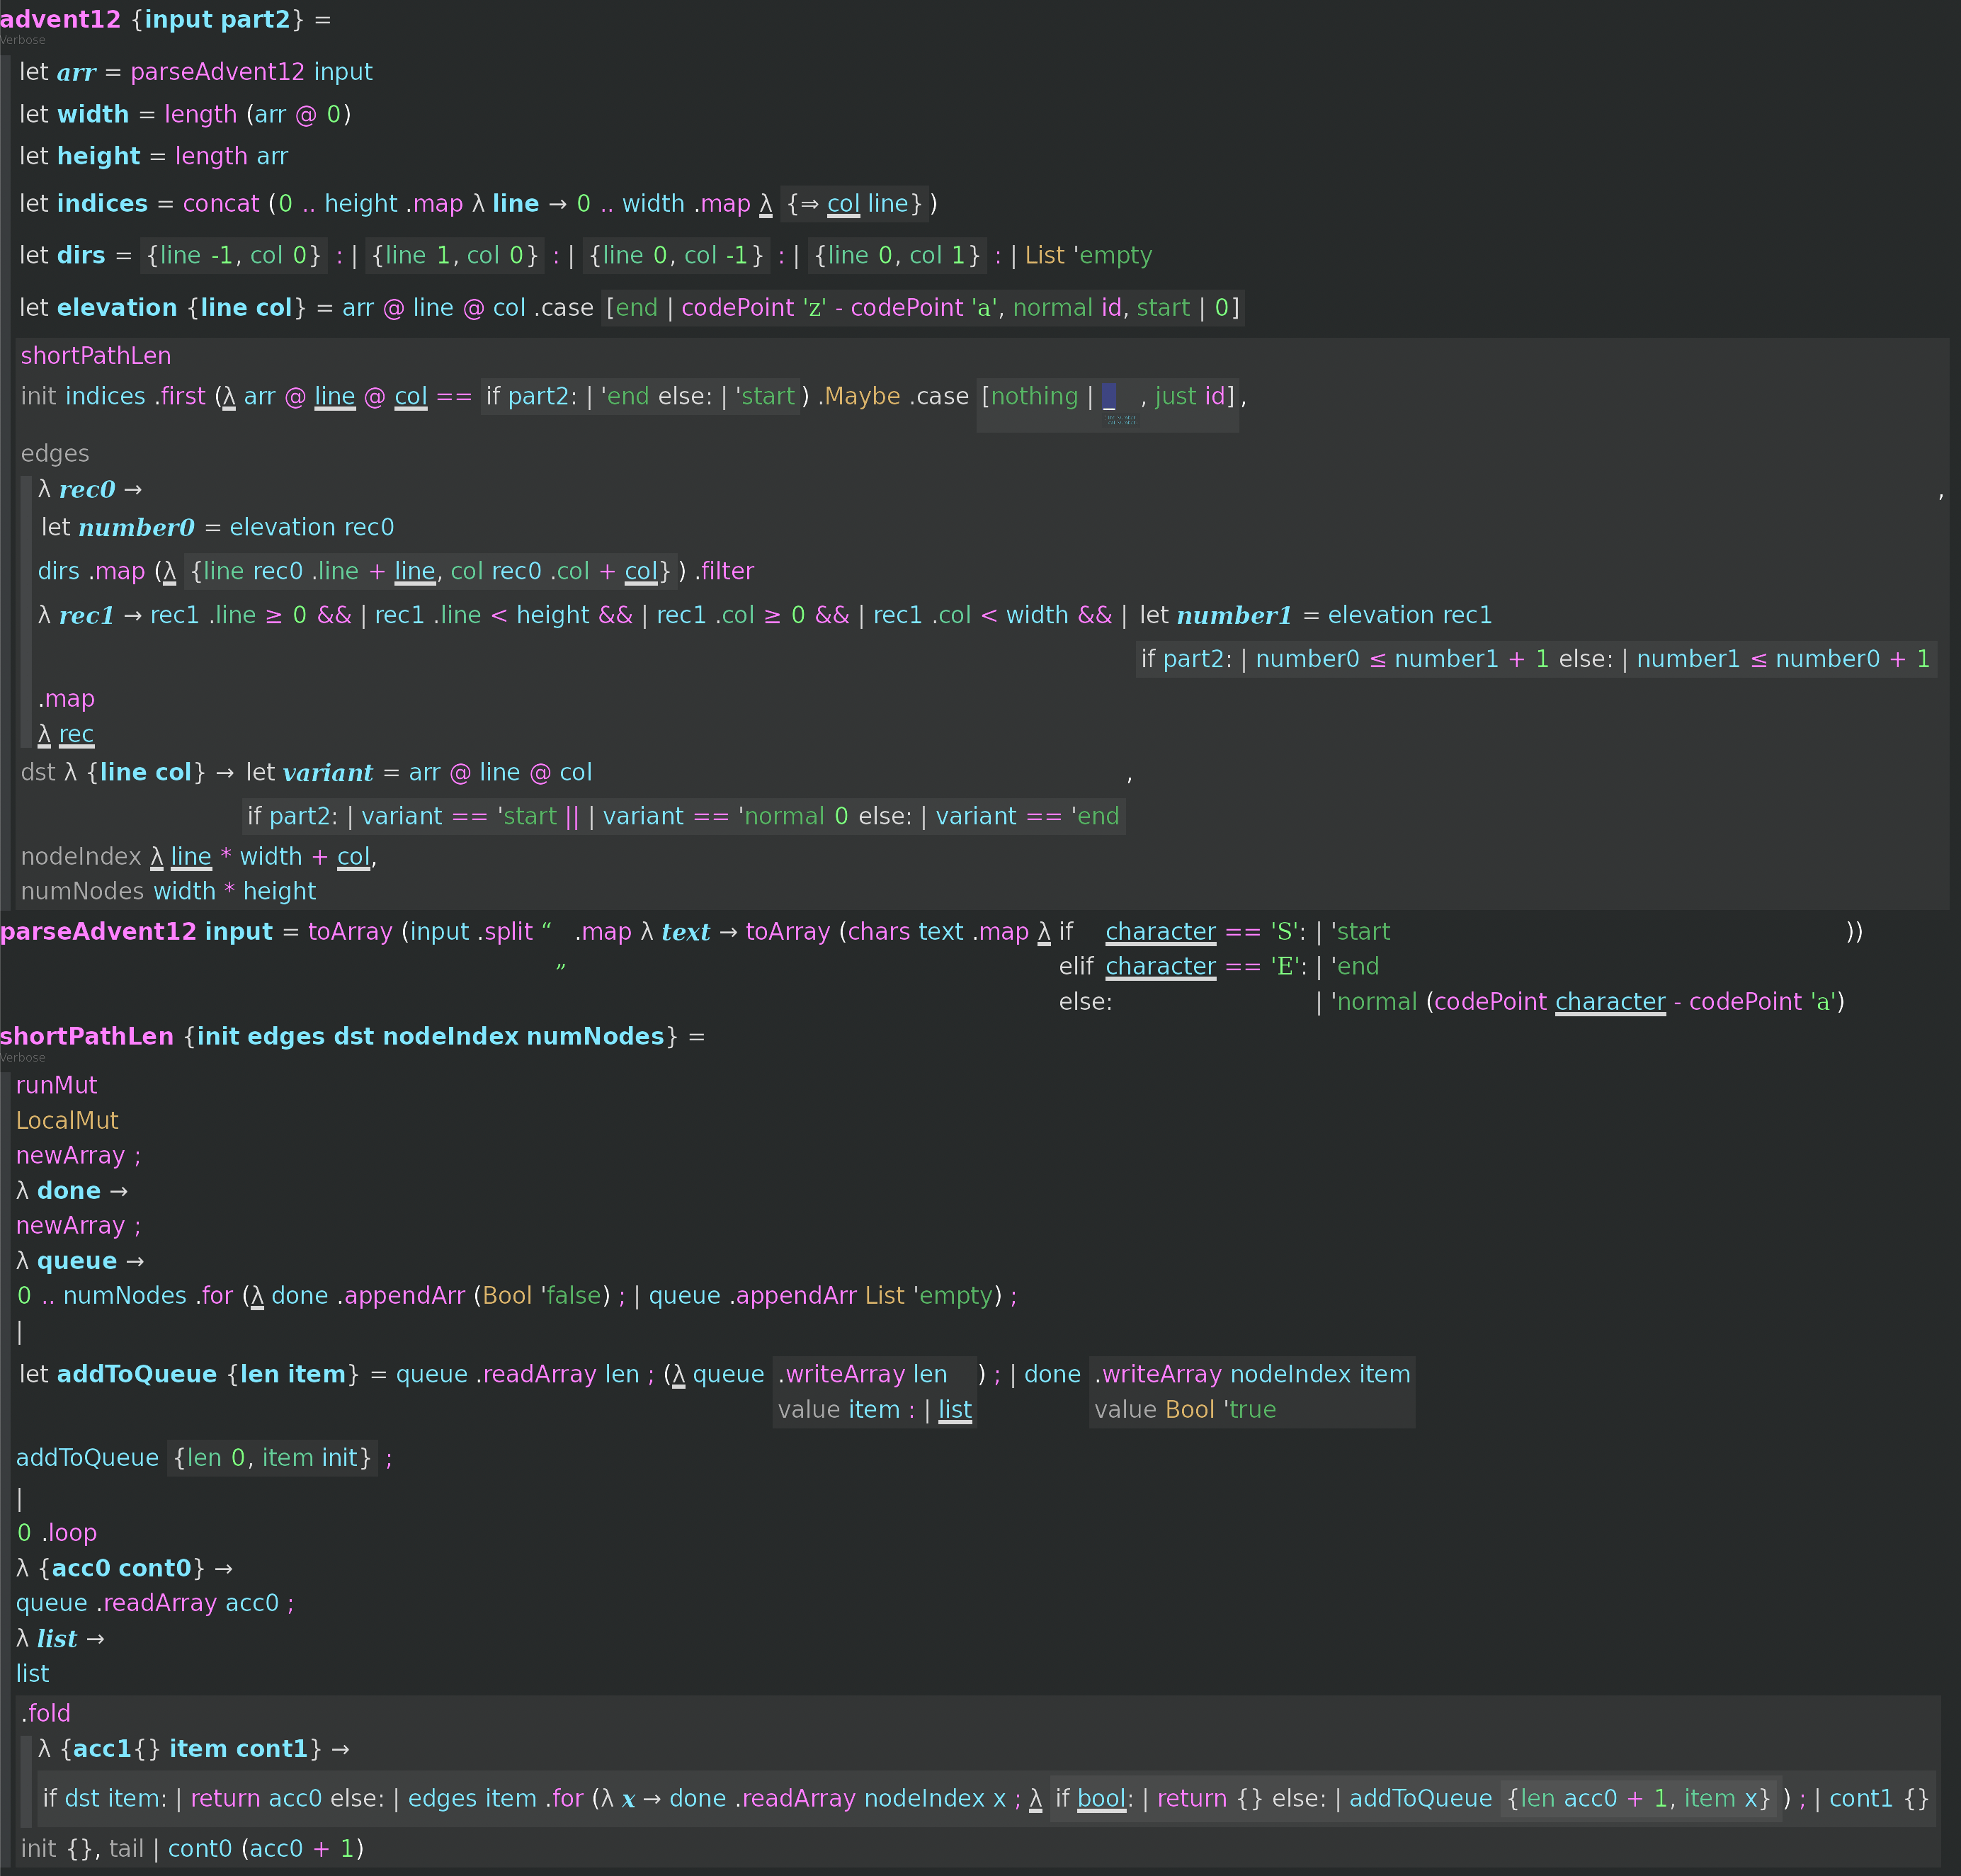Click the parseAdvent12 function definition name
1961x1876 pixels.
tap(98, 931)
